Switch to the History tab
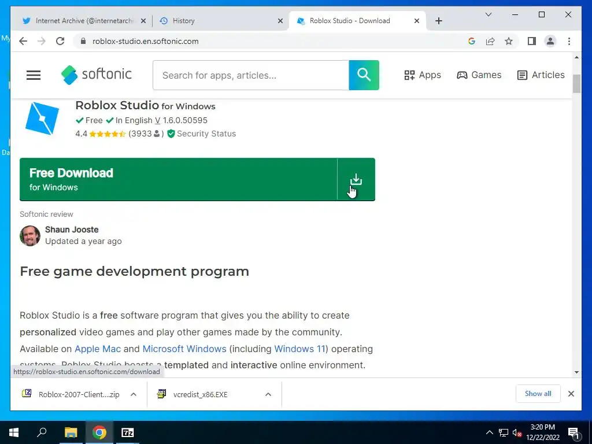 pyautogui.click(x=220, y=21)
